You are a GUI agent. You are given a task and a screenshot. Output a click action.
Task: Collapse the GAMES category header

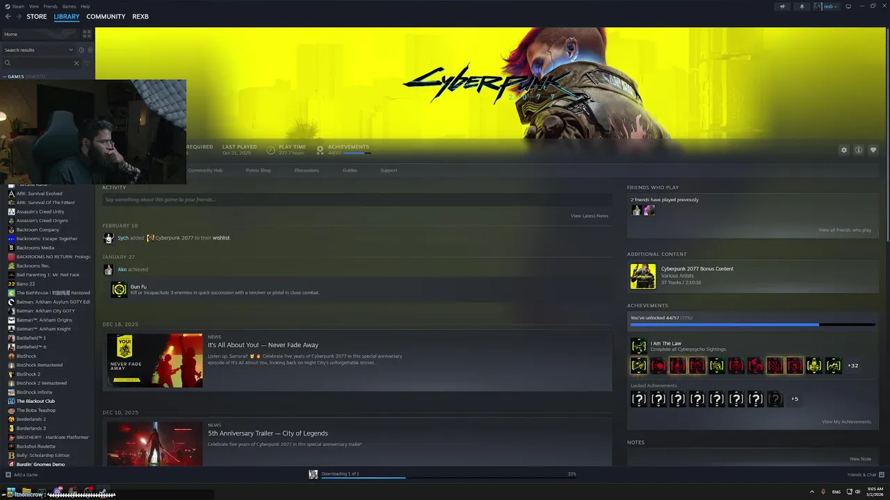tap(24, 76)
